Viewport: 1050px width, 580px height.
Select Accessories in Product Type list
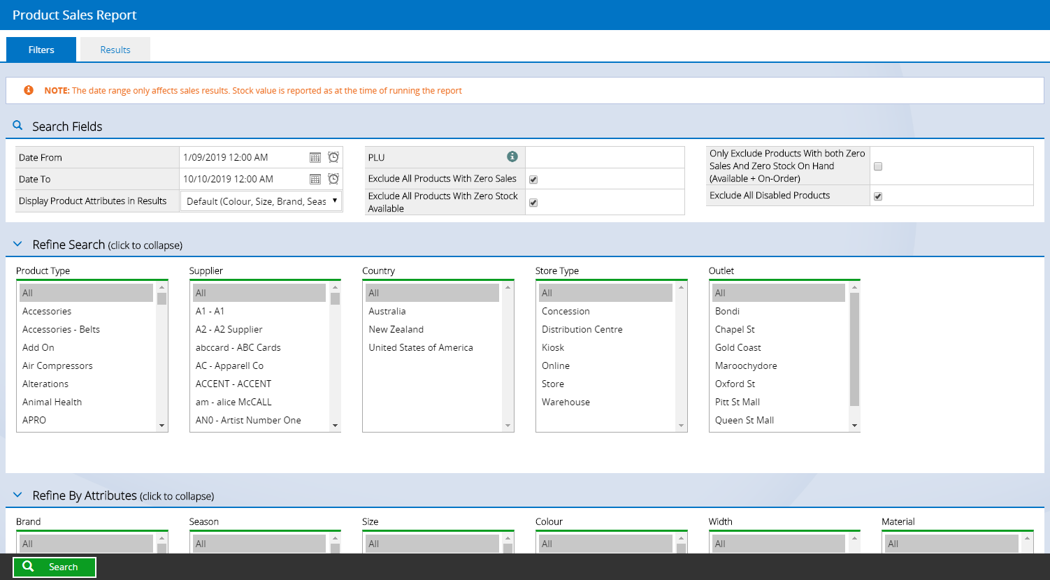tap(86, 311)
